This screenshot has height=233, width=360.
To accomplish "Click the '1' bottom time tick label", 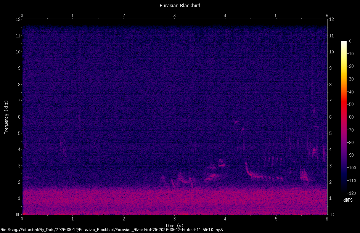I will pyautogui.click(x=72, y=219).
